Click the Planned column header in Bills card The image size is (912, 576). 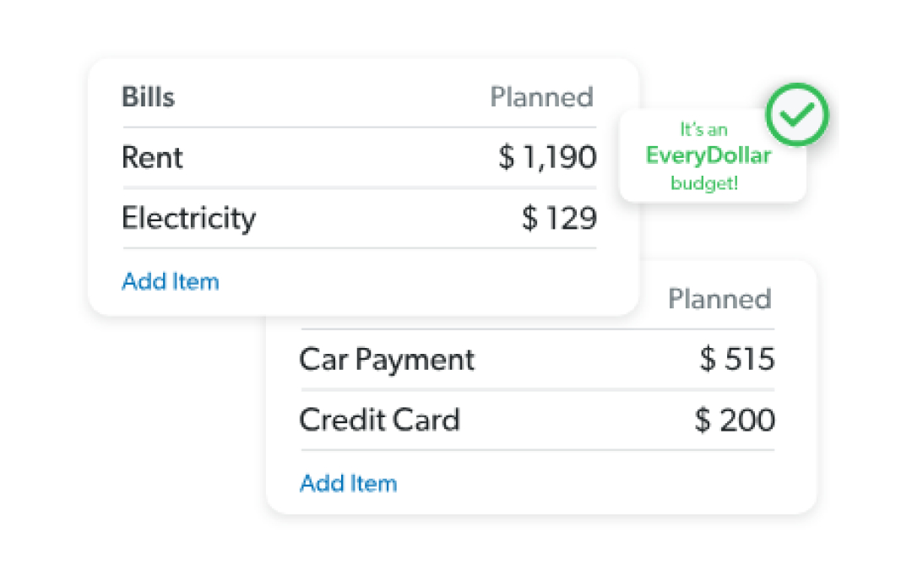[541, 97]
